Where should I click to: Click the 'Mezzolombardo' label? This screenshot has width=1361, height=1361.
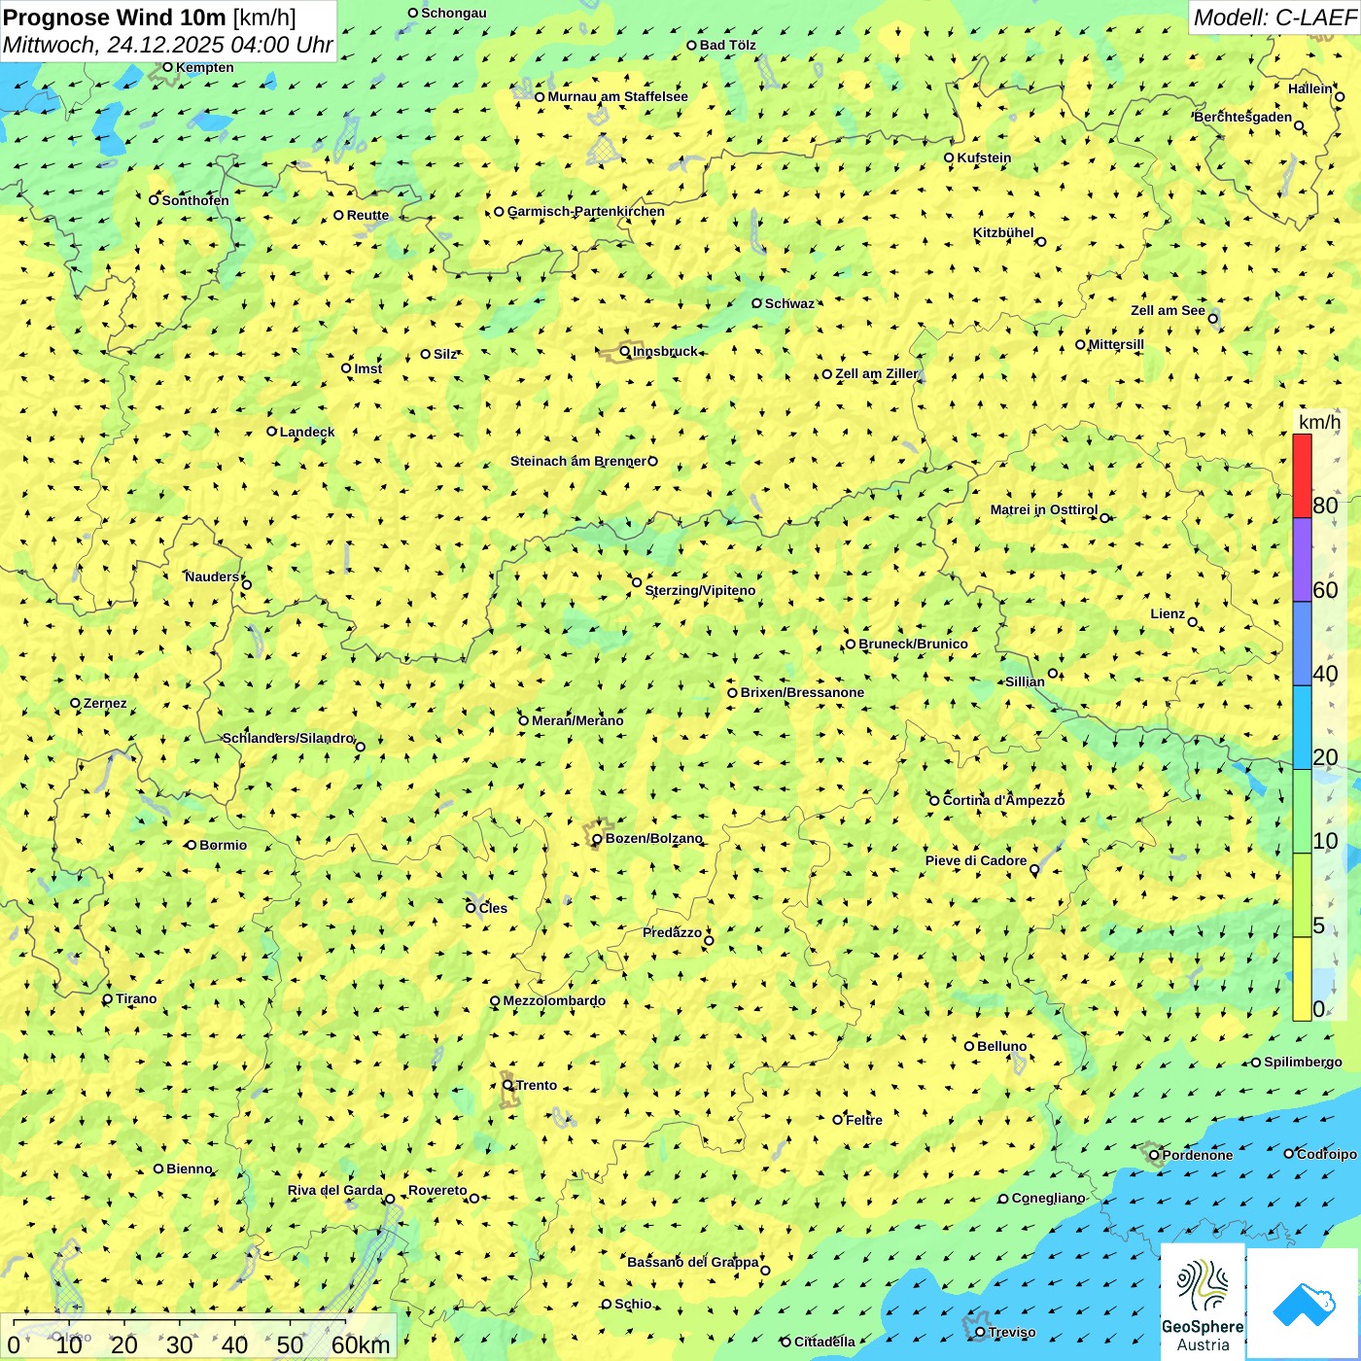(x=554, y=1000)
